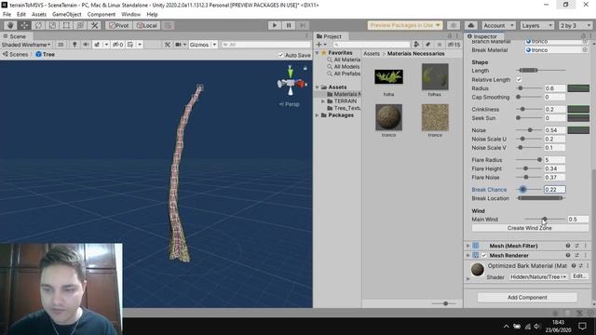Select the Rotate tool
Viewport: 596px width, 335px height.
38,25
